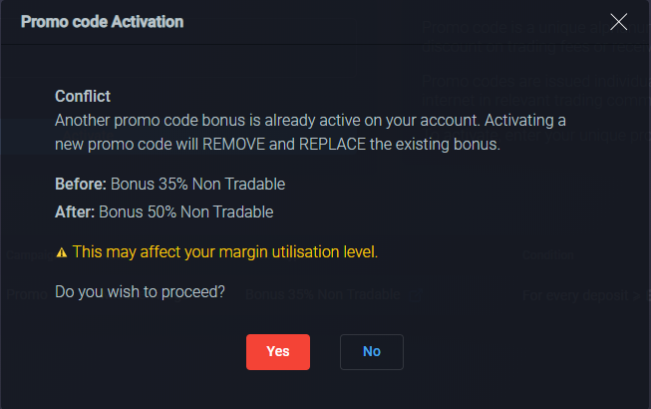Click the 'Another promo code bonus' message paragraph

point(310,132)
